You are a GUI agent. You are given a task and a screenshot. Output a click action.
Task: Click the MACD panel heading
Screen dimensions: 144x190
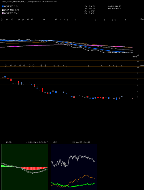[x=8, y=142]
